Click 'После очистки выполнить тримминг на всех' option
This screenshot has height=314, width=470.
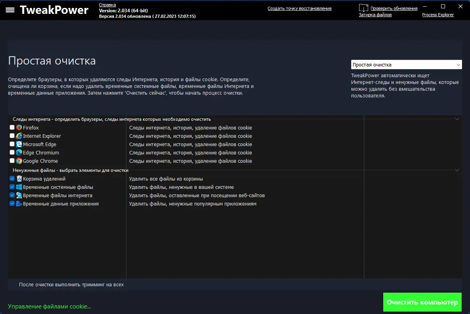pyautogui.click(x=71, y=285)
